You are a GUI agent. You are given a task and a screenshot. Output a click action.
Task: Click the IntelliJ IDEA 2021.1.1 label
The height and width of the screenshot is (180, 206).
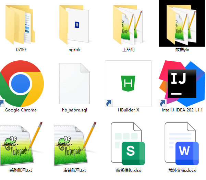tap(182, 110)
